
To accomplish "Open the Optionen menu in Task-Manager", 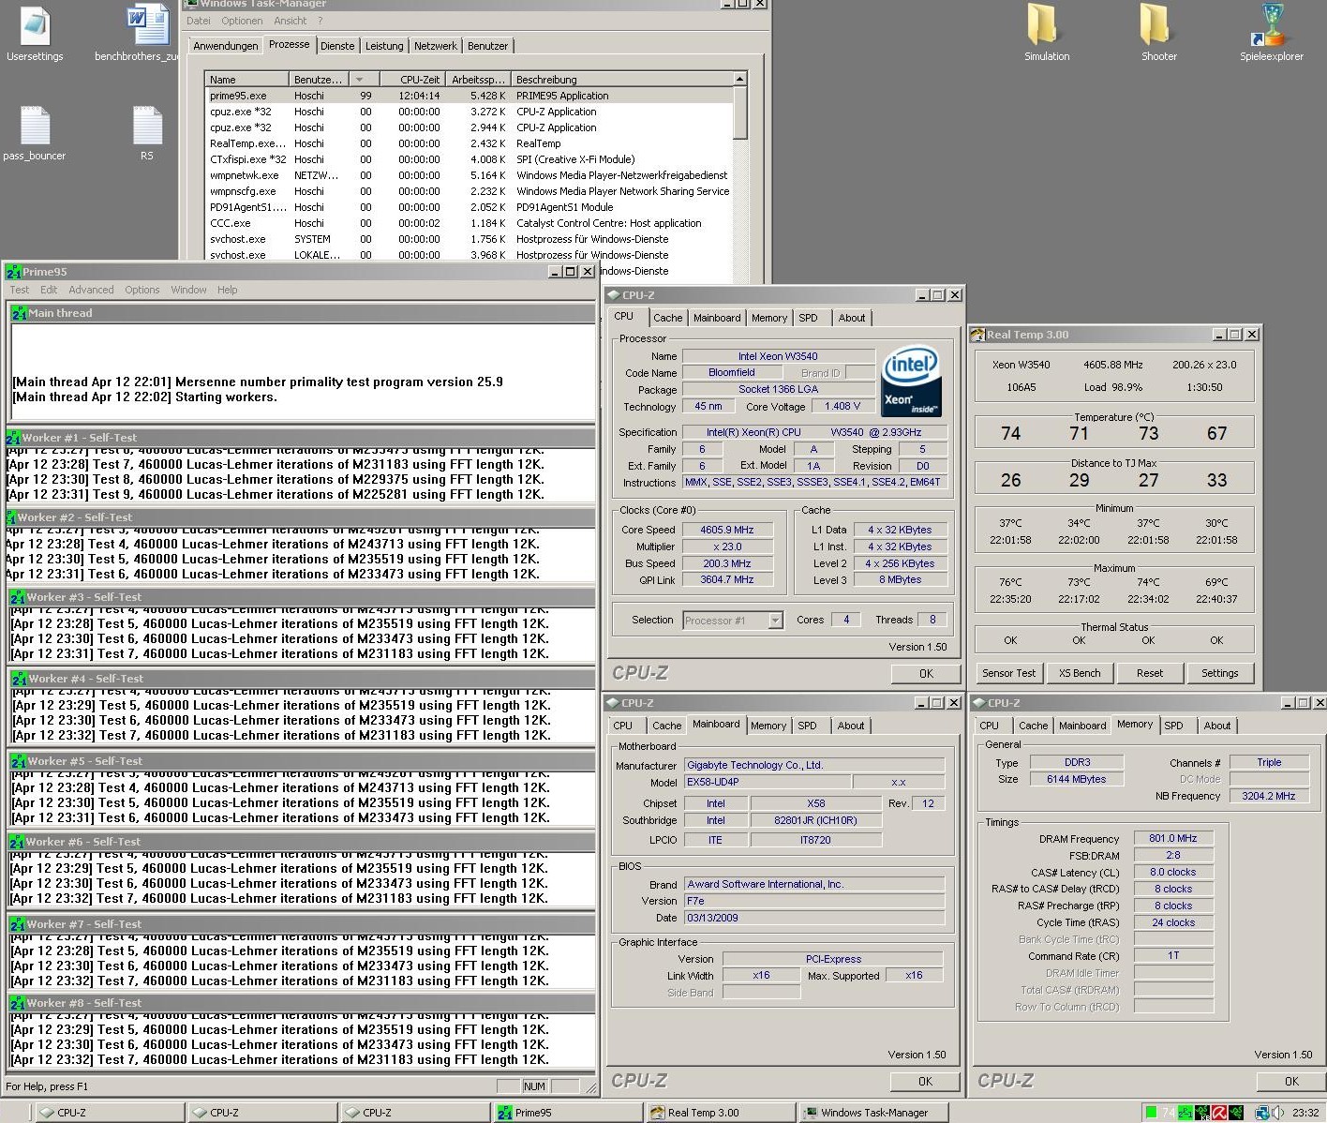I will [x=242, y=21].
